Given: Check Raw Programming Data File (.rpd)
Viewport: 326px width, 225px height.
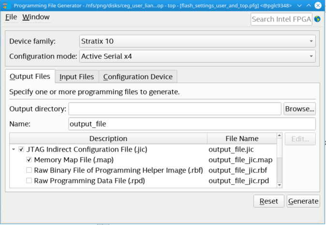Looking at the screenshot, I should click(29, 181).
